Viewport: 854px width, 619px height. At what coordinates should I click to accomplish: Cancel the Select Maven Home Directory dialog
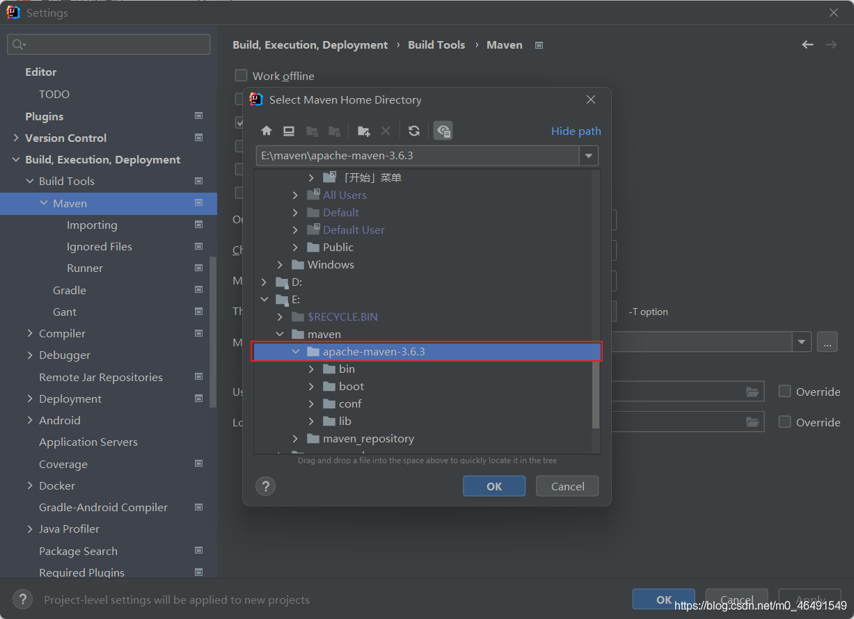point(567,486)
